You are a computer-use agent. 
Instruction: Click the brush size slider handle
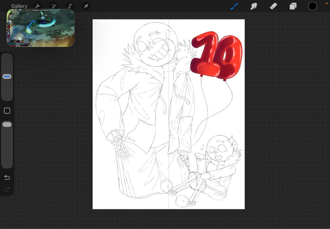click(7, 77)
